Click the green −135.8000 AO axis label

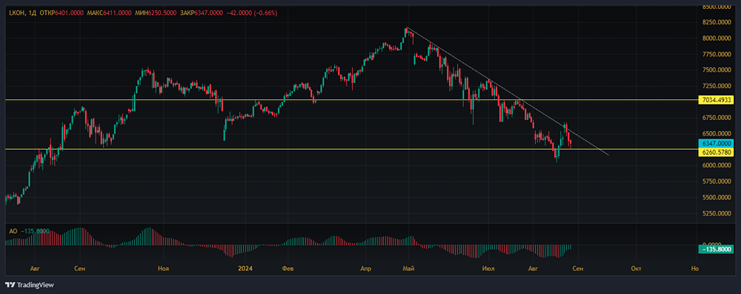point(717,249)
